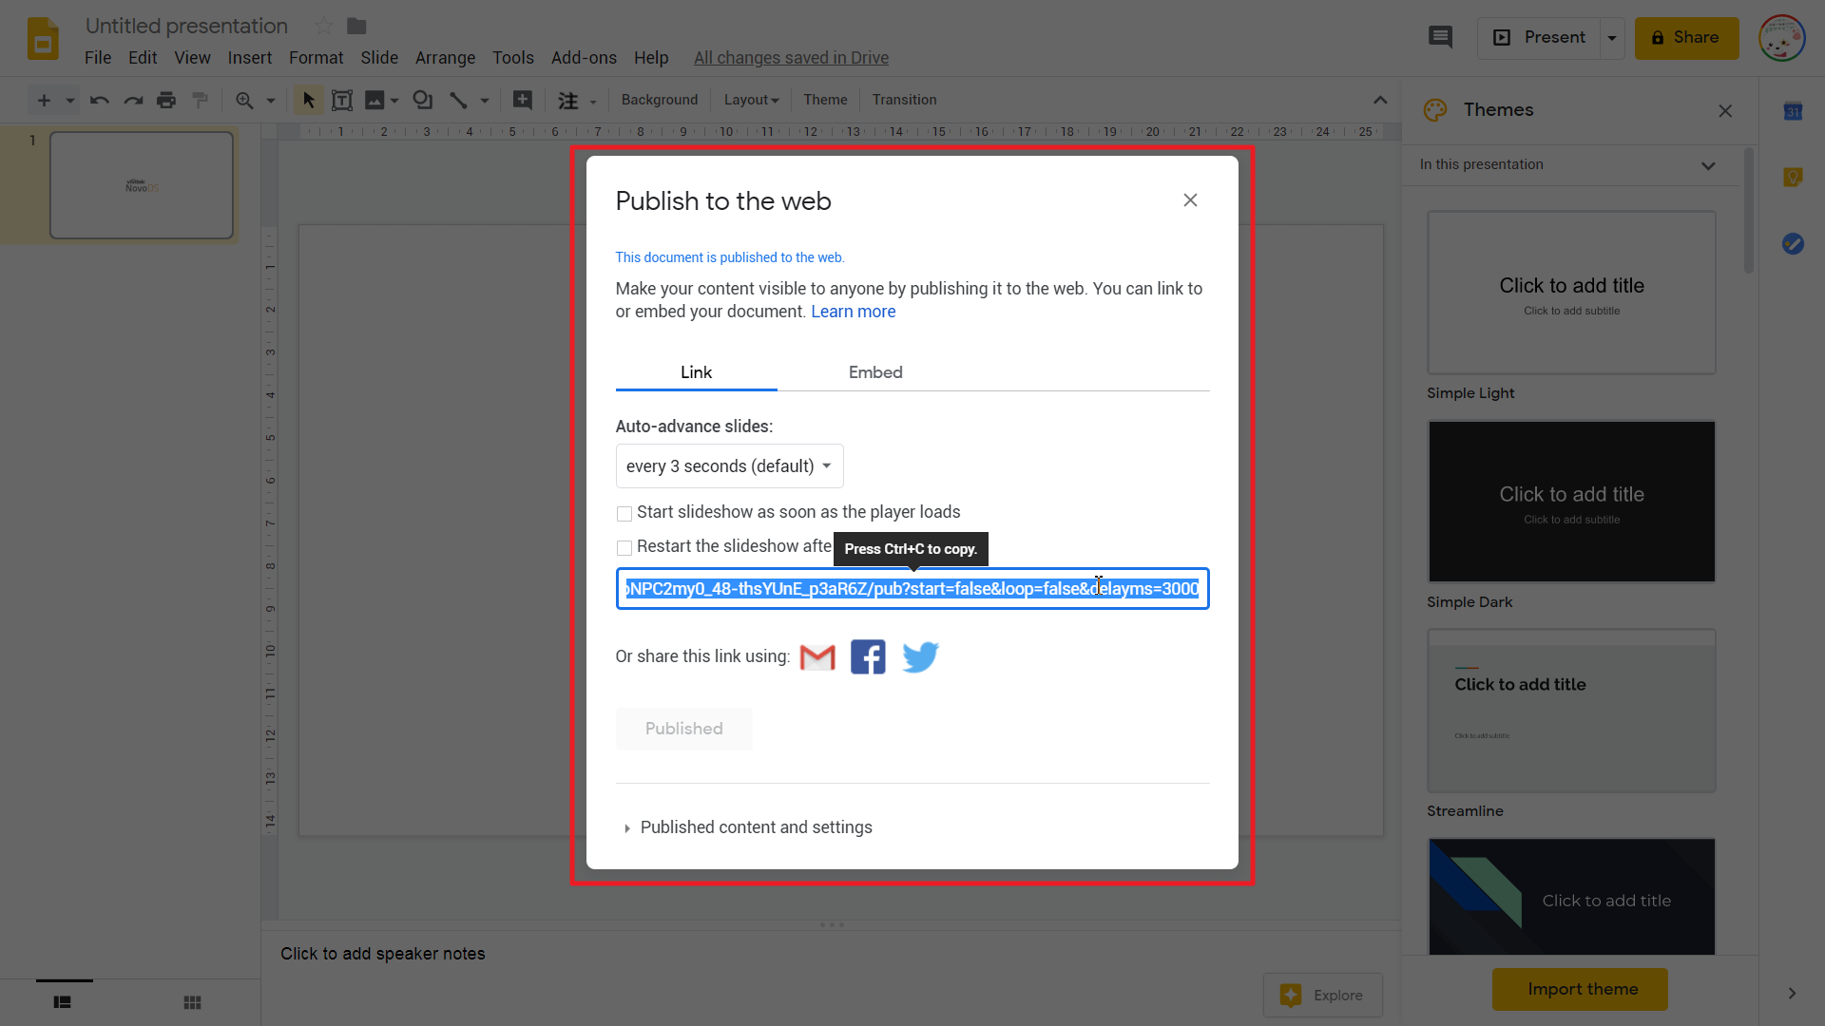The image size is (1825, 1026).
Task: Select the Link tab
Action: [696, 372]
